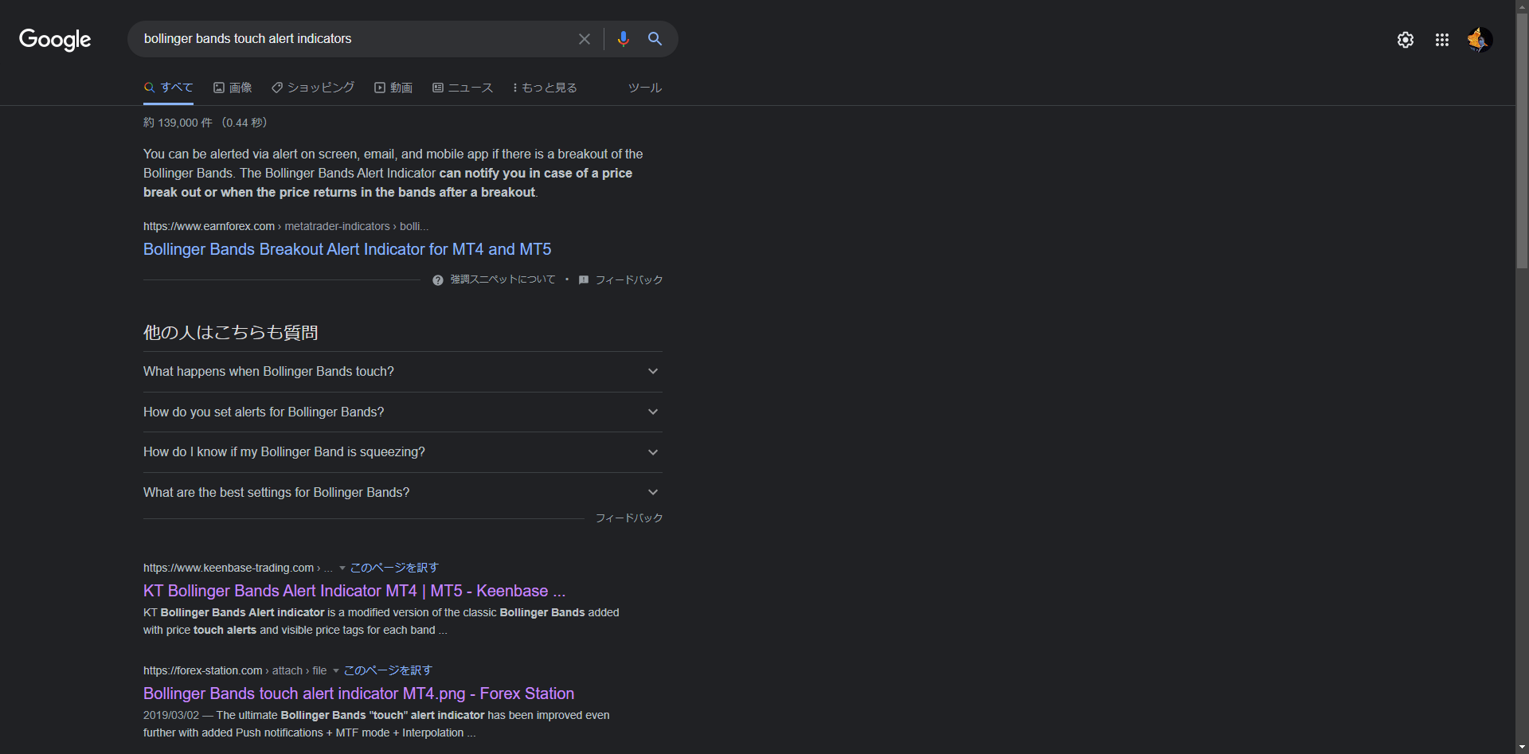Clear the search box with the X icon
1529x754 pixels.
tap(585, 39)
